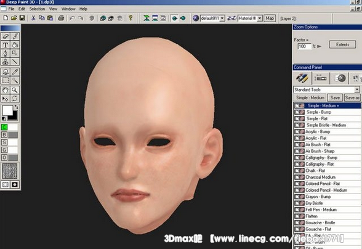This screenshot has height=249, width=362.
Task: Click the zoom Factor input field
Action: coord(304,46)
